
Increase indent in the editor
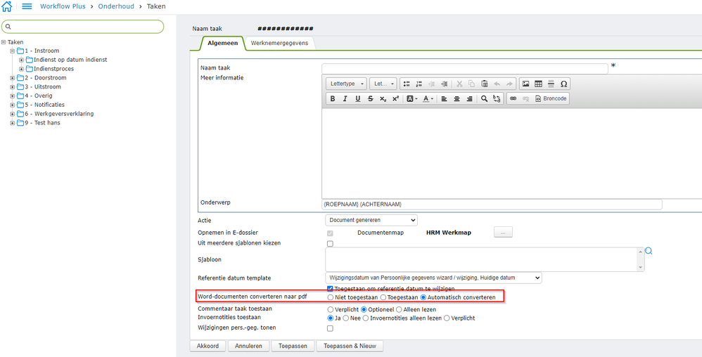(444, 84)
